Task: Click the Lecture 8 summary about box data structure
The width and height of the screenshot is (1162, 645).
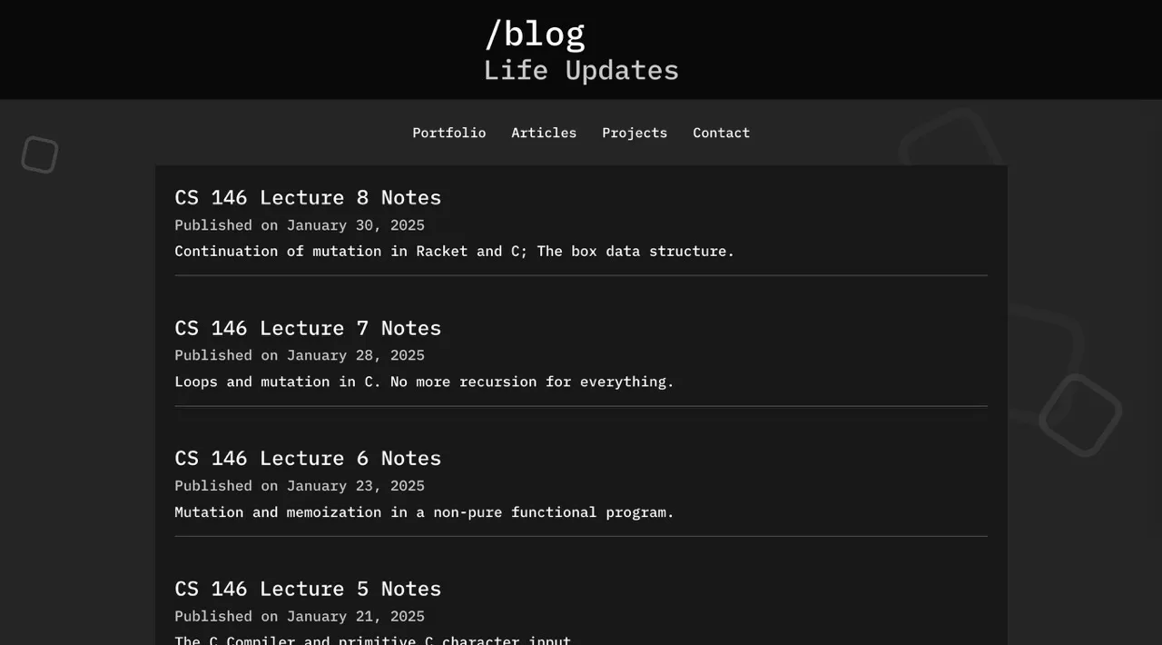Action: [454, 251]
